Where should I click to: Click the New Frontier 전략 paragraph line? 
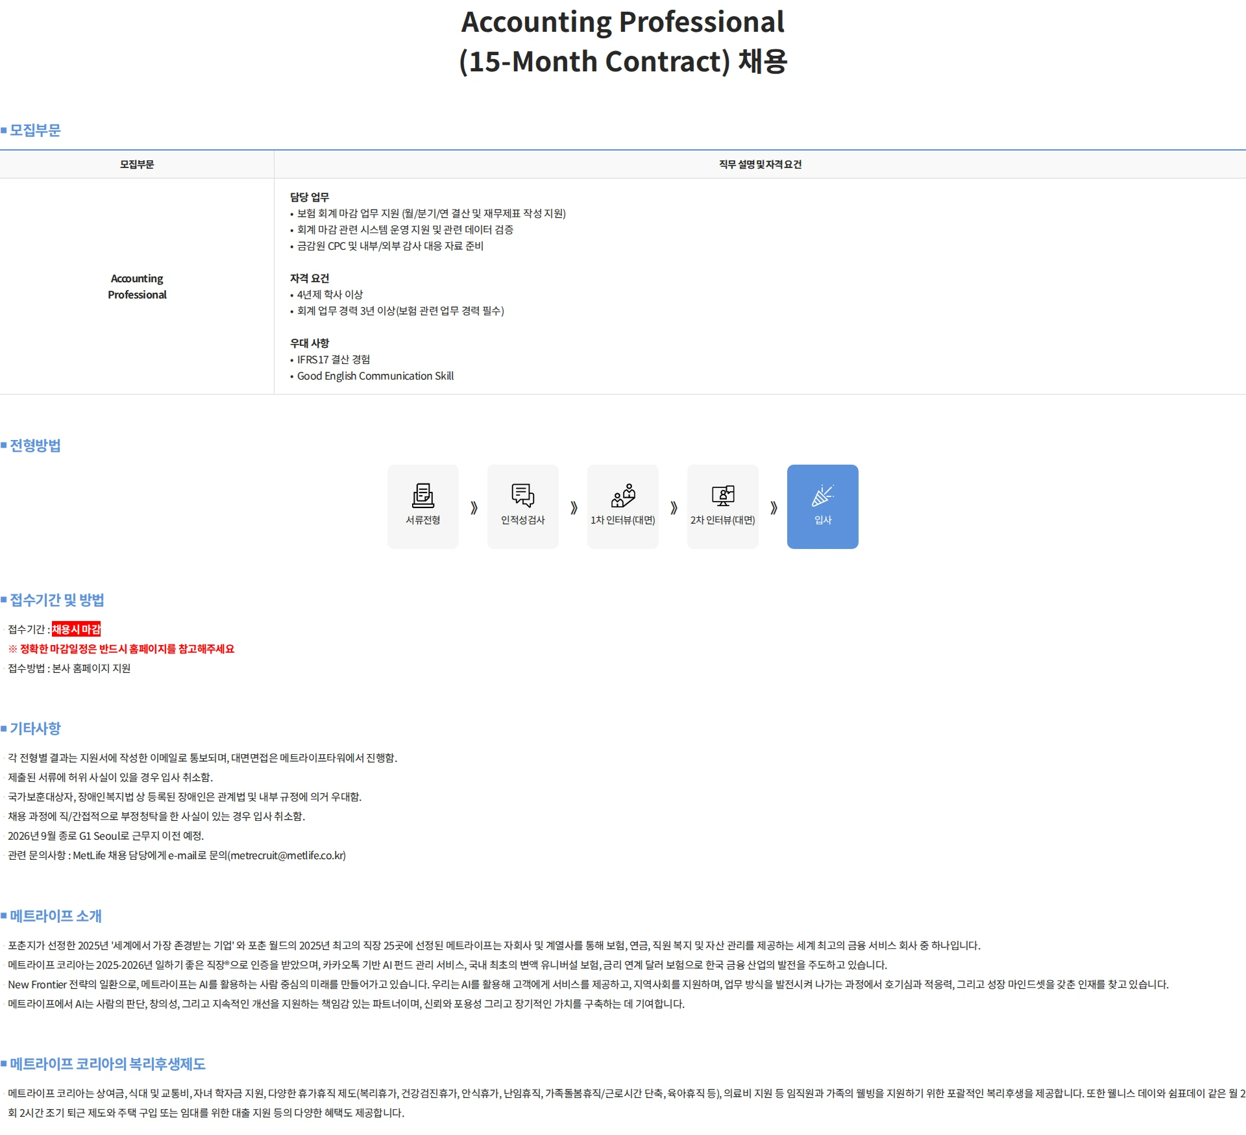[588, 984]
